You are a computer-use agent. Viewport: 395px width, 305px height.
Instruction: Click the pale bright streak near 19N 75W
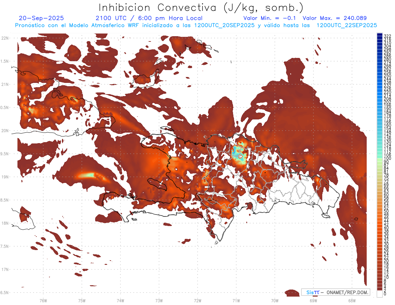pyautogui.click(x=89, y=175)
